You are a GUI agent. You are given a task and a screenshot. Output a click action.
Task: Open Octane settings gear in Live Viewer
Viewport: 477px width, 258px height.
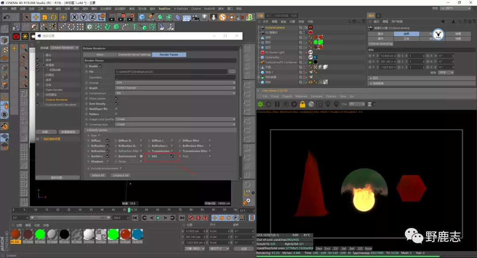[294, 105]
